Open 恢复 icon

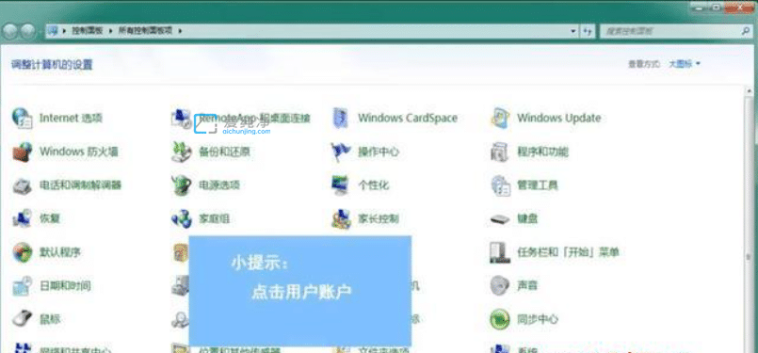[x=22, y=218]
